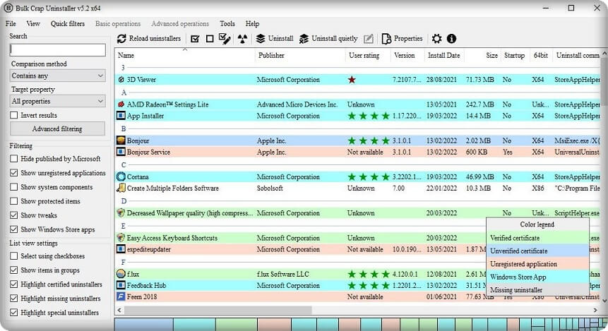Click the Feem 2018 app icon

click(x=121, y=296)
